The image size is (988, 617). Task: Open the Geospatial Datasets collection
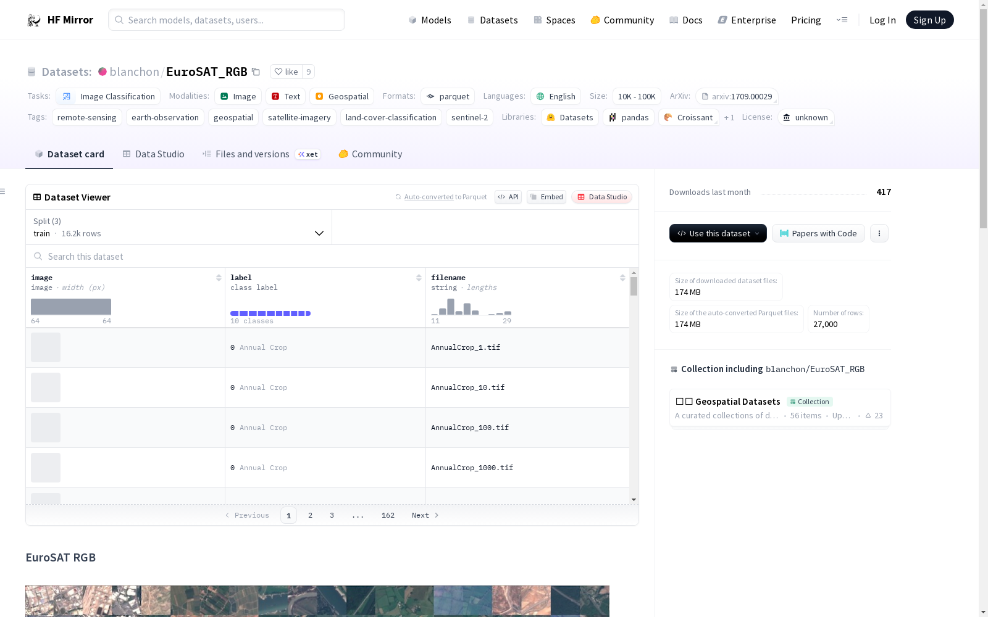[780, 408]
